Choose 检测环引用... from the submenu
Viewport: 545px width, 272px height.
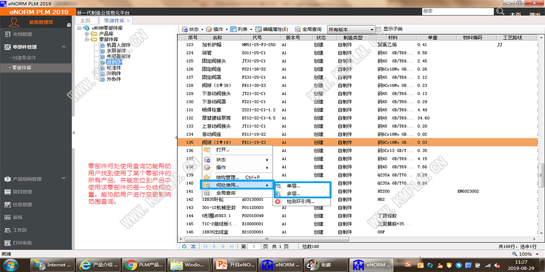coord(301,202)
